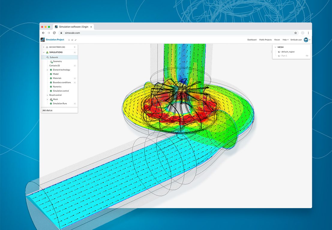Click the Part 1 cube icon
Viewport: 332px width, 230px height.
coord(279,56)
